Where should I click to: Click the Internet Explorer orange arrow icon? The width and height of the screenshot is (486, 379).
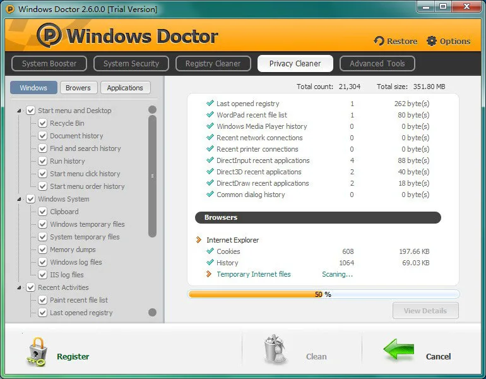[199, 240]
